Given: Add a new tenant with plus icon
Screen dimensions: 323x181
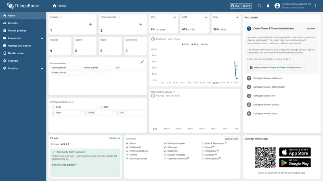Looking at the screenshot, I should tap(90, 24).
